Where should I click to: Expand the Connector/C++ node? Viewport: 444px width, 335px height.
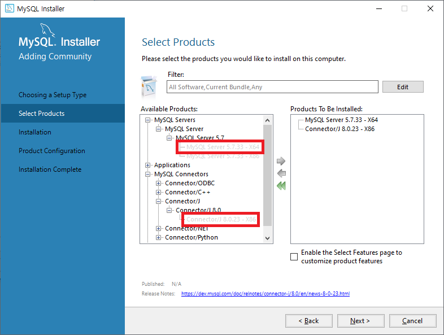(x=158, y=192)
